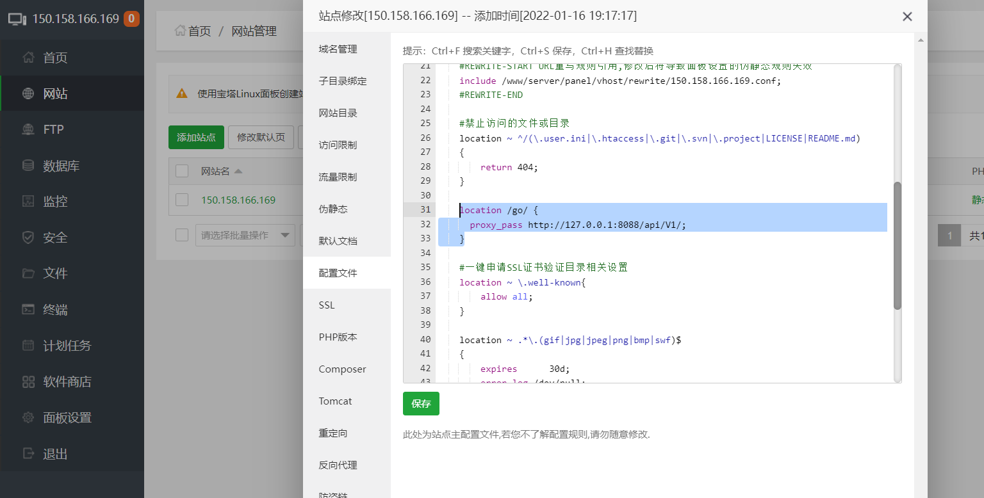Open the 重定向 tab
The image size is (984, 498).
coord(347,433)
